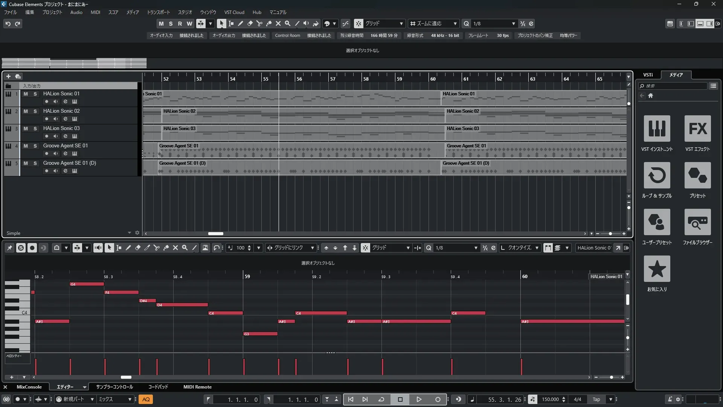
Task: Select the Glue tool in main toolbar
Action: pos(269,23)
